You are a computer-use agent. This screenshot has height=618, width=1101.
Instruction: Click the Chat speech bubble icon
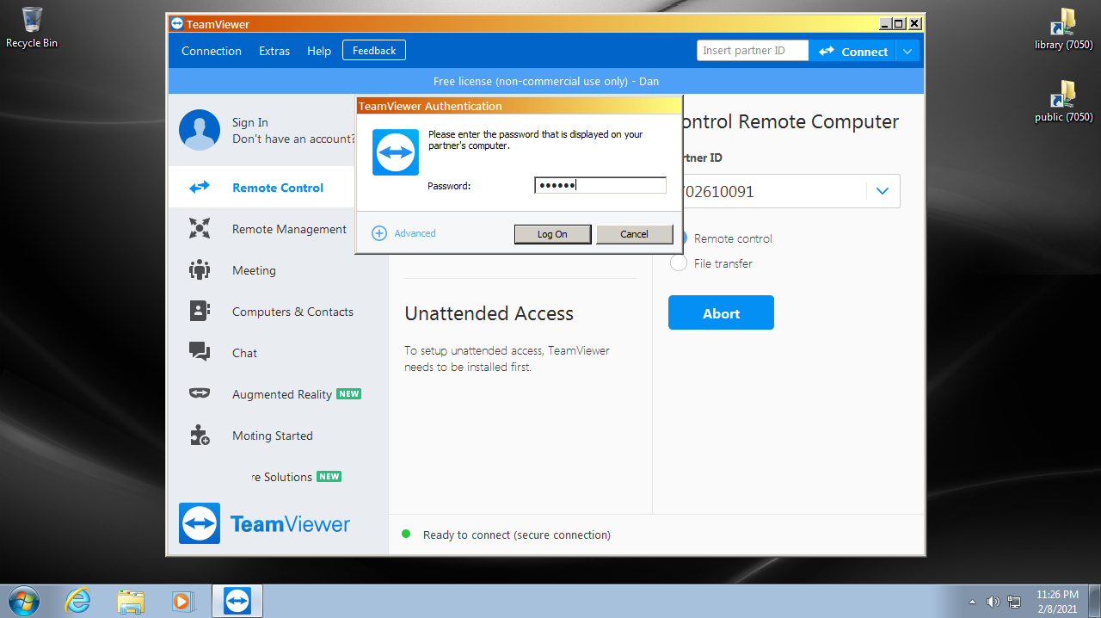[x=200, y=352]
